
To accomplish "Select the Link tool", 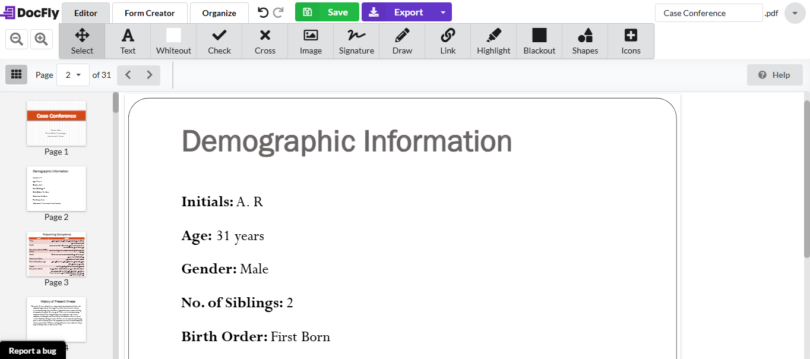I will click(447, 40).
